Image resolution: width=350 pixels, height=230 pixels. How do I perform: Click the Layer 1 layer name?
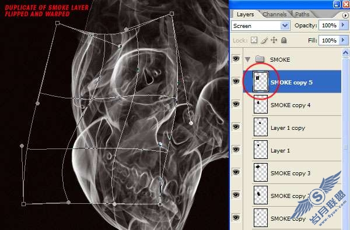[x=280, y=151]
